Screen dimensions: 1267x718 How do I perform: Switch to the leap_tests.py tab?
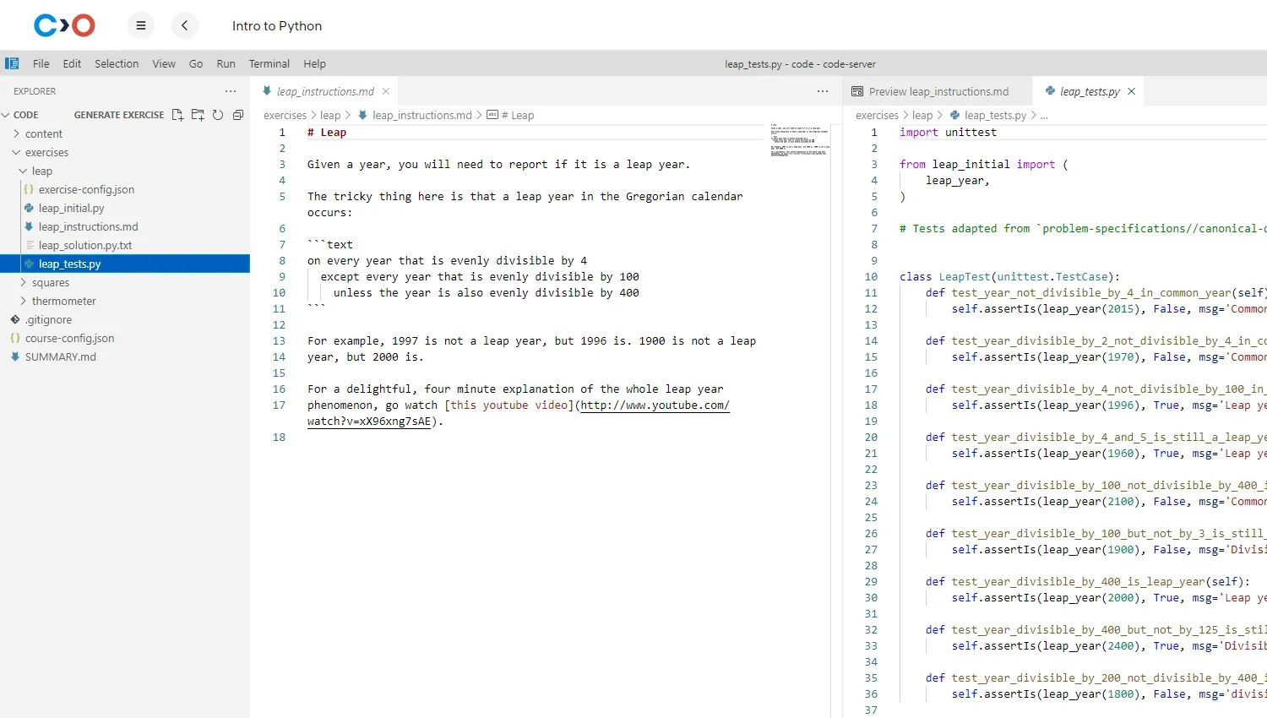tap(1090, 91)
